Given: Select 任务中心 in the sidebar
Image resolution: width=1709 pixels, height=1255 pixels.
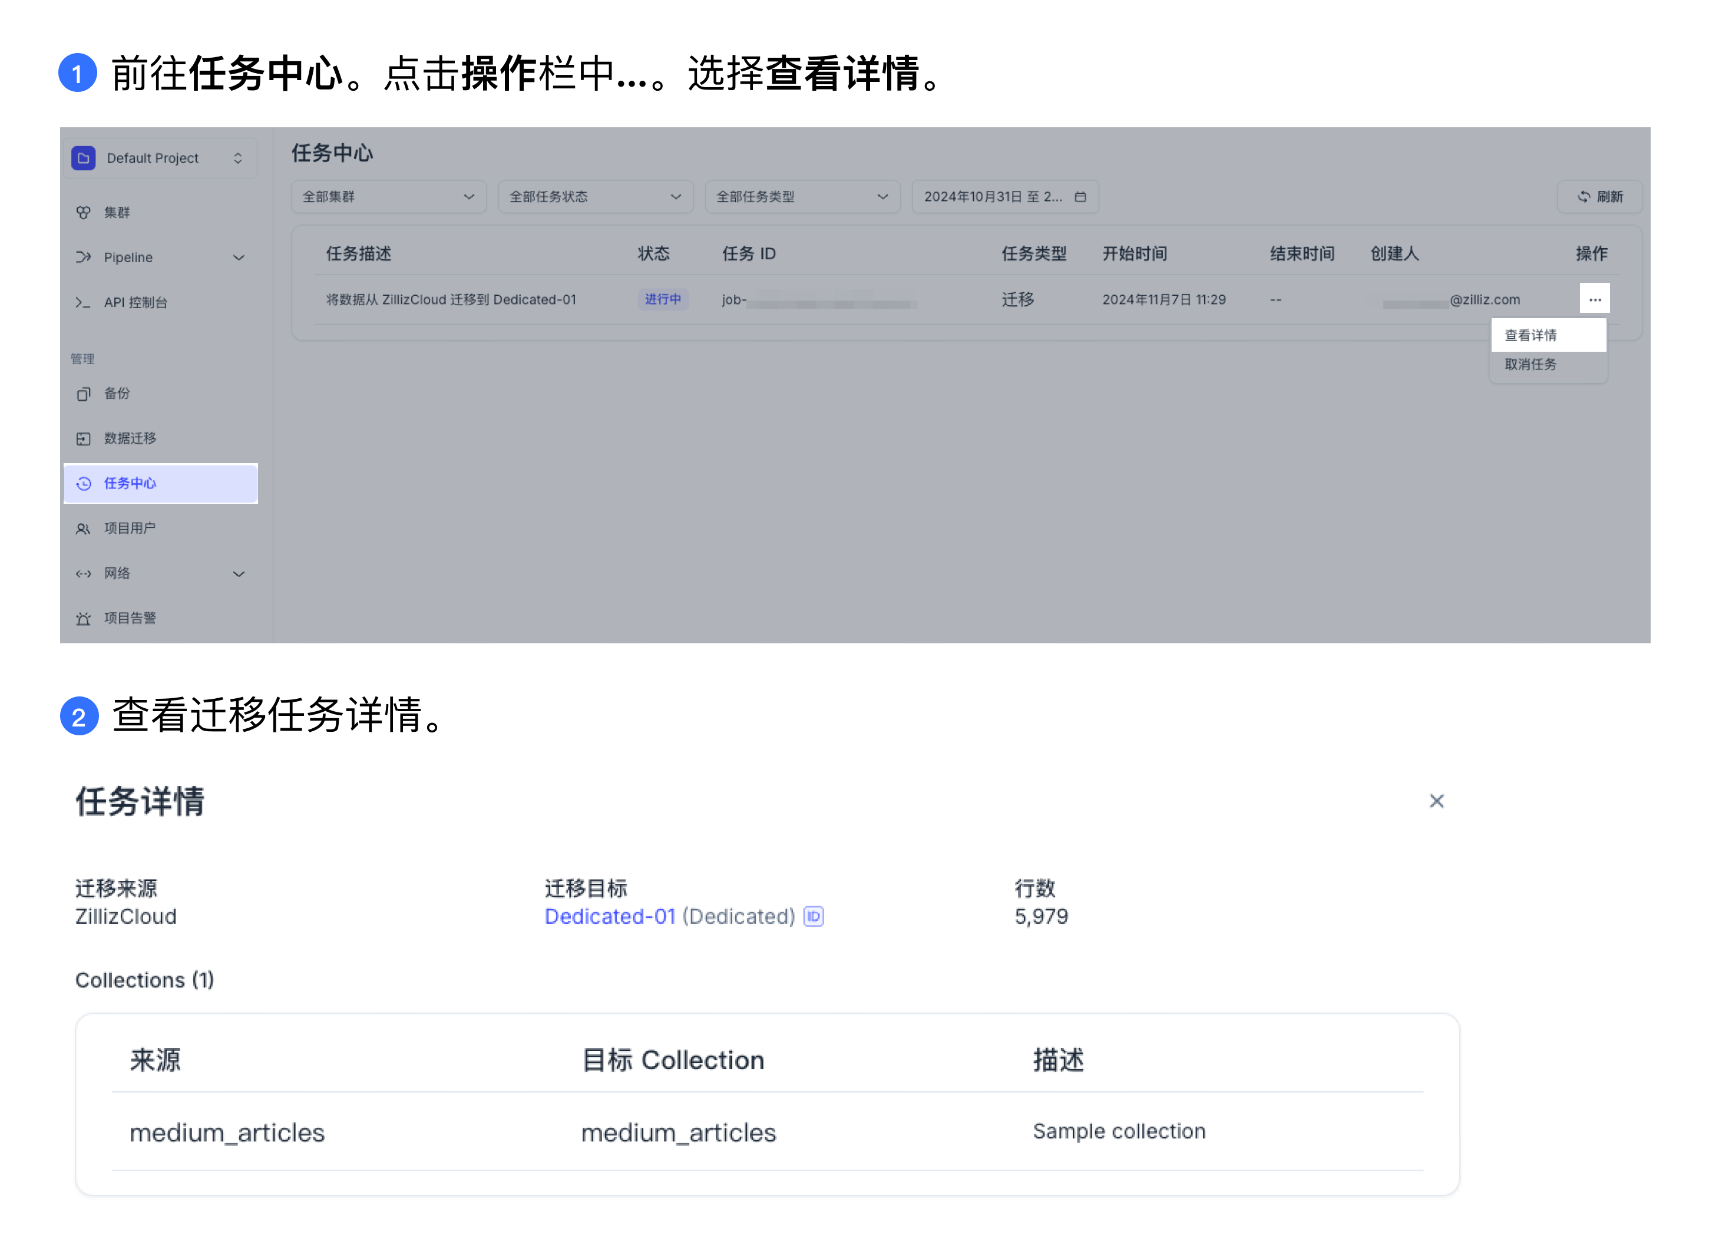Looking at the screenshot, I should [131, 483].
